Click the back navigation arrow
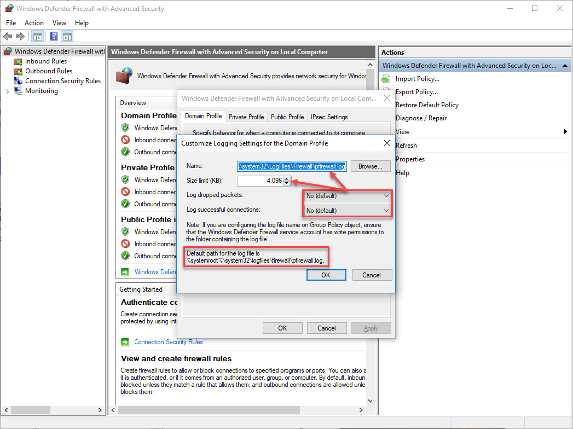The height and width of the screenshot is (429, 573). coord(8,36)
